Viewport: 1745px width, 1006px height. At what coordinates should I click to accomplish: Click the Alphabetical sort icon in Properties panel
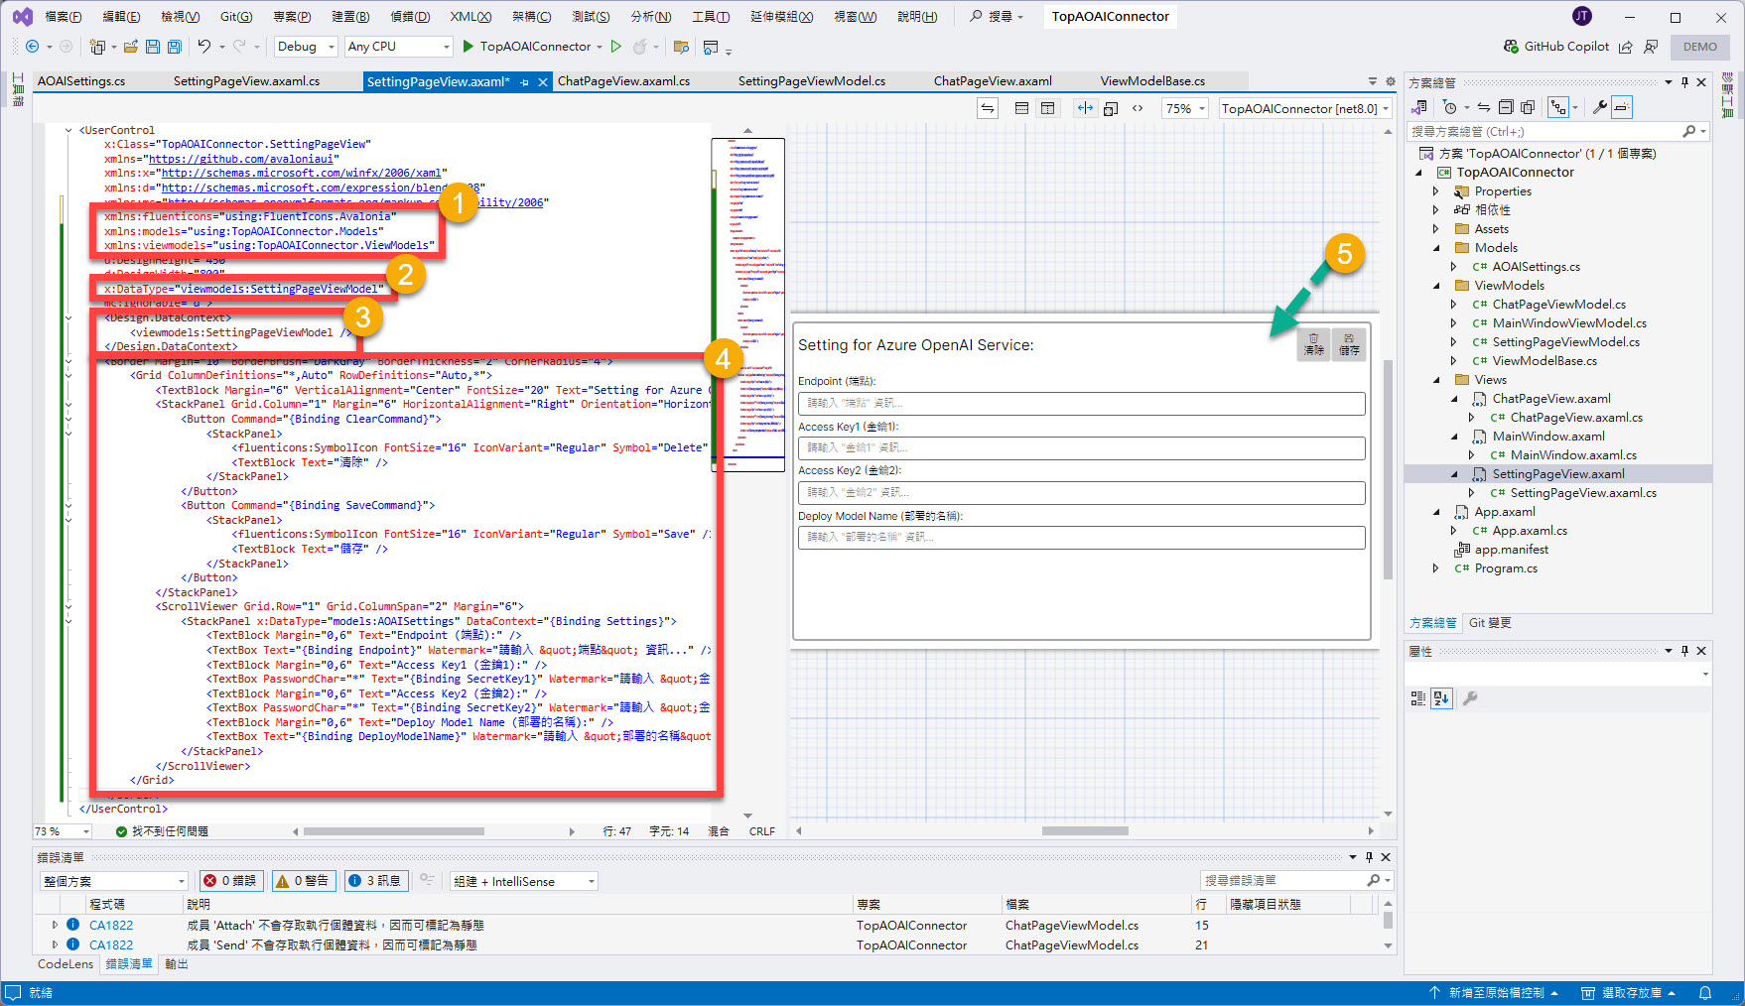[x=1441, y=698]
